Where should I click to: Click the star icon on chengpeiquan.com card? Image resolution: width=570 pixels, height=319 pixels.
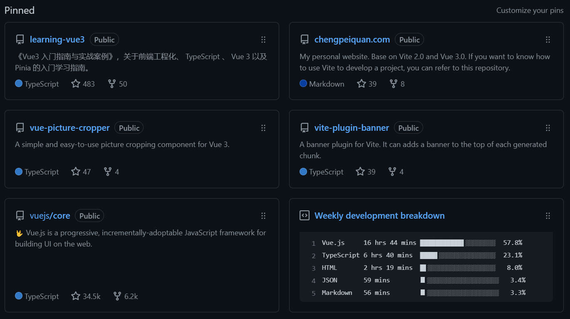(x=361, y=84)
